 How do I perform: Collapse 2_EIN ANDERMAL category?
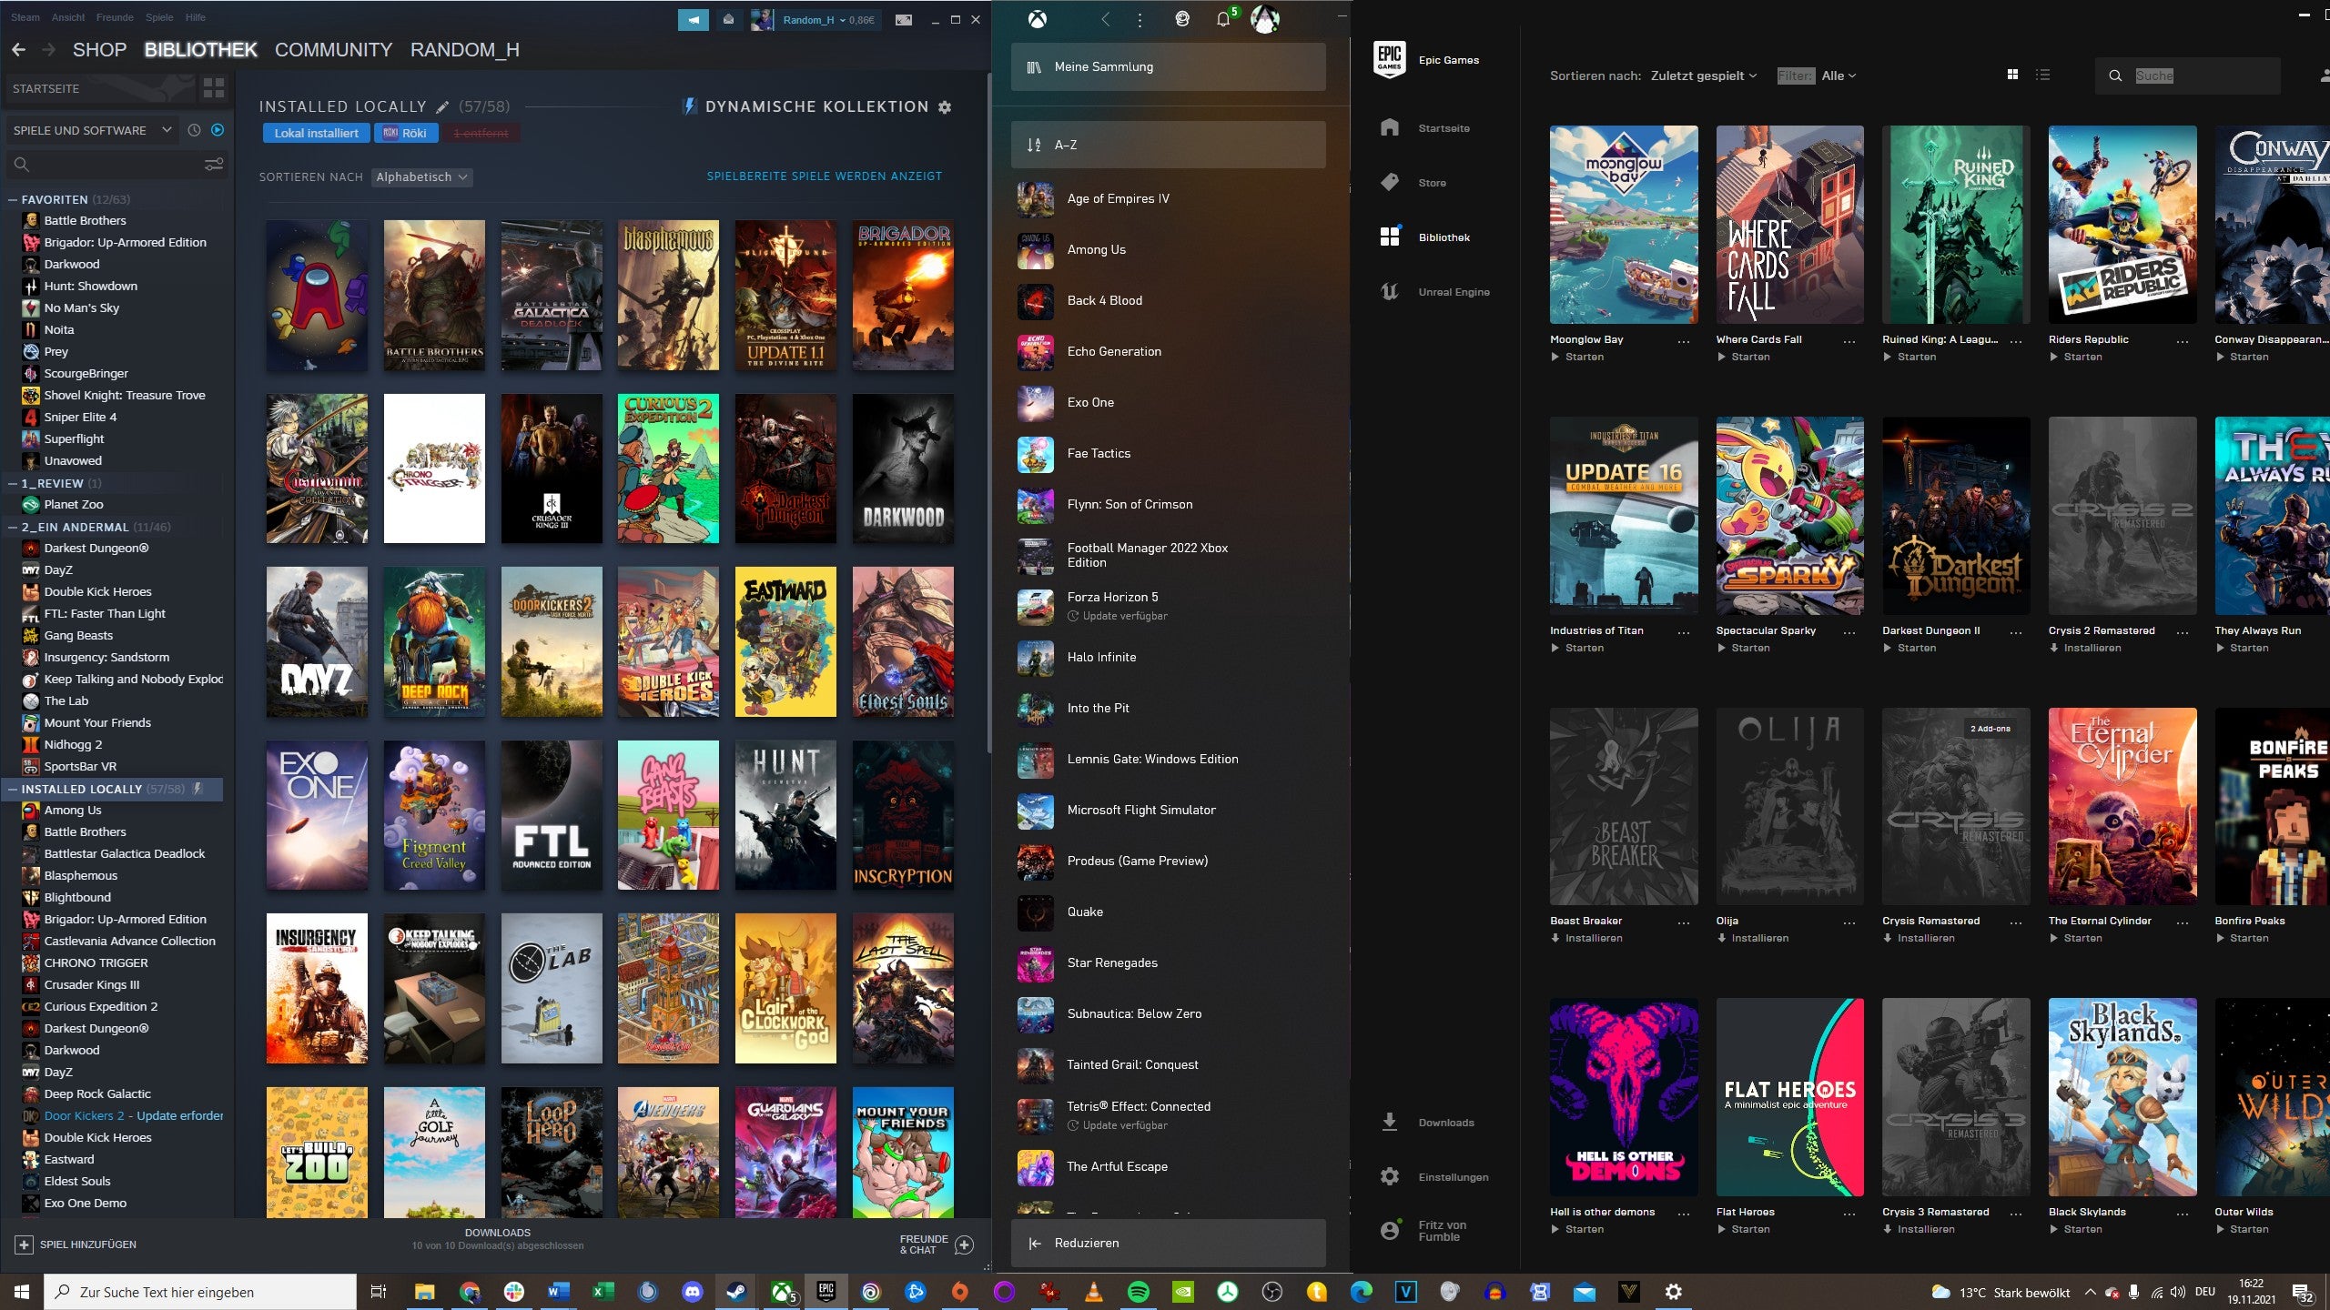click(x=13, y=527)
